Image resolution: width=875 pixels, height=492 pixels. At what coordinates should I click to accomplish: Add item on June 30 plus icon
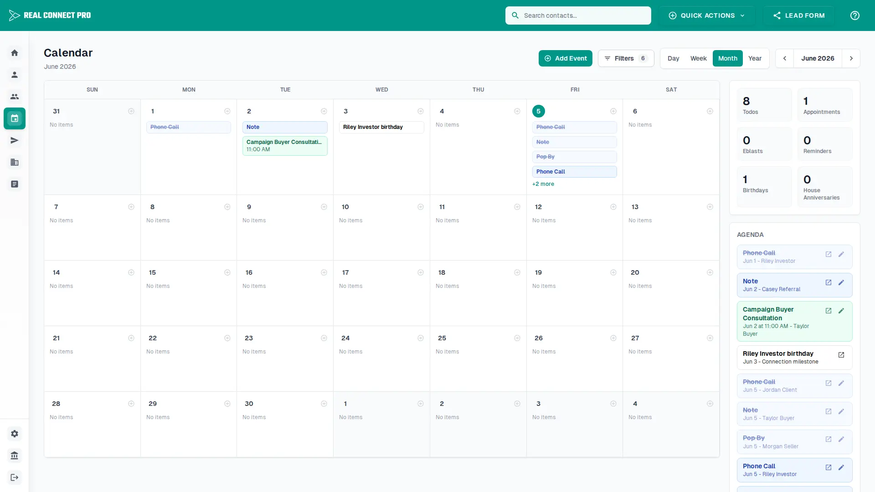click(x=324, y=404)
